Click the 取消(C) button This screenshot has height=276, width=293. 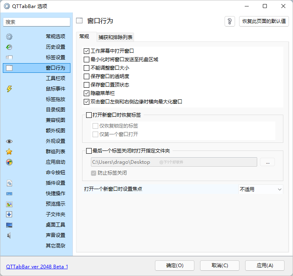[x=220, y=266]
